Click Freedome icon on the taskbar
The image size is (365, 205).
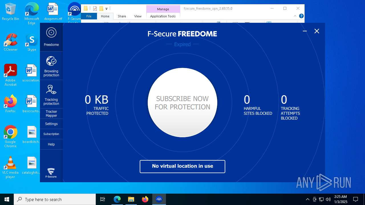point(159,199)
